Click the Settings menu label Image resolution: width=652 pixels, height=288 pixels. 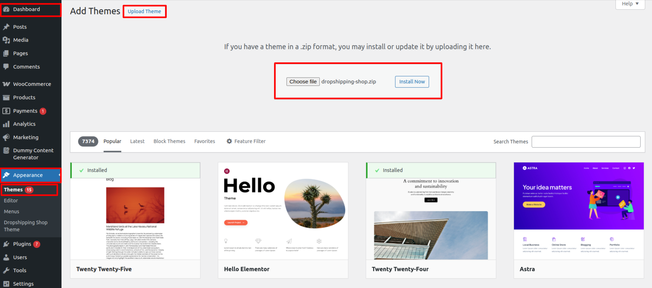click(23, 284)
